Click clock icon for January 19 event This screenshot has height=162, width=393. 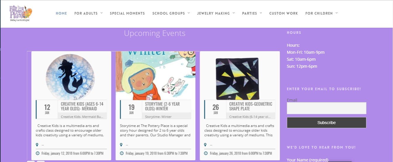pos(121,153)
